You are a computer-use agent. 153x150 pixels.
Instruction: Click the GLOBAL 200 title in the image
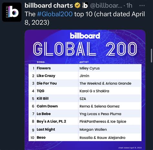tap(85, 49)
